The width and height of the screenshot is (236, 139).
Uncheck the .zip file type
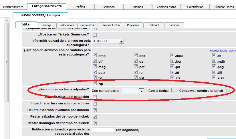click(95, 83)
